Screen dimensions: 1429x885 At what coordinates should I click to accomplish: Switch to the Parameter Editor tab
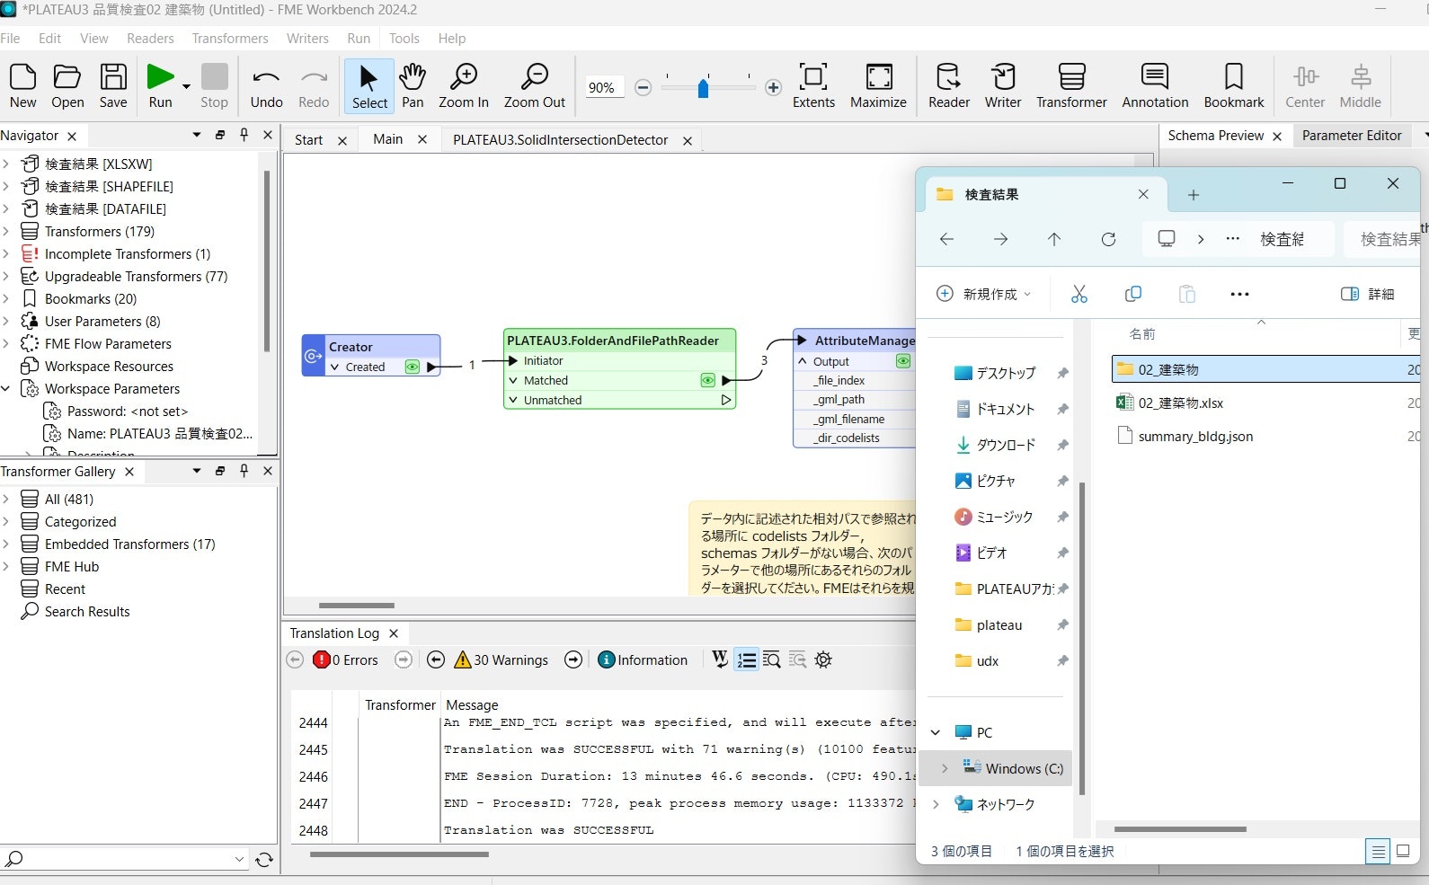pos(1352,136)
